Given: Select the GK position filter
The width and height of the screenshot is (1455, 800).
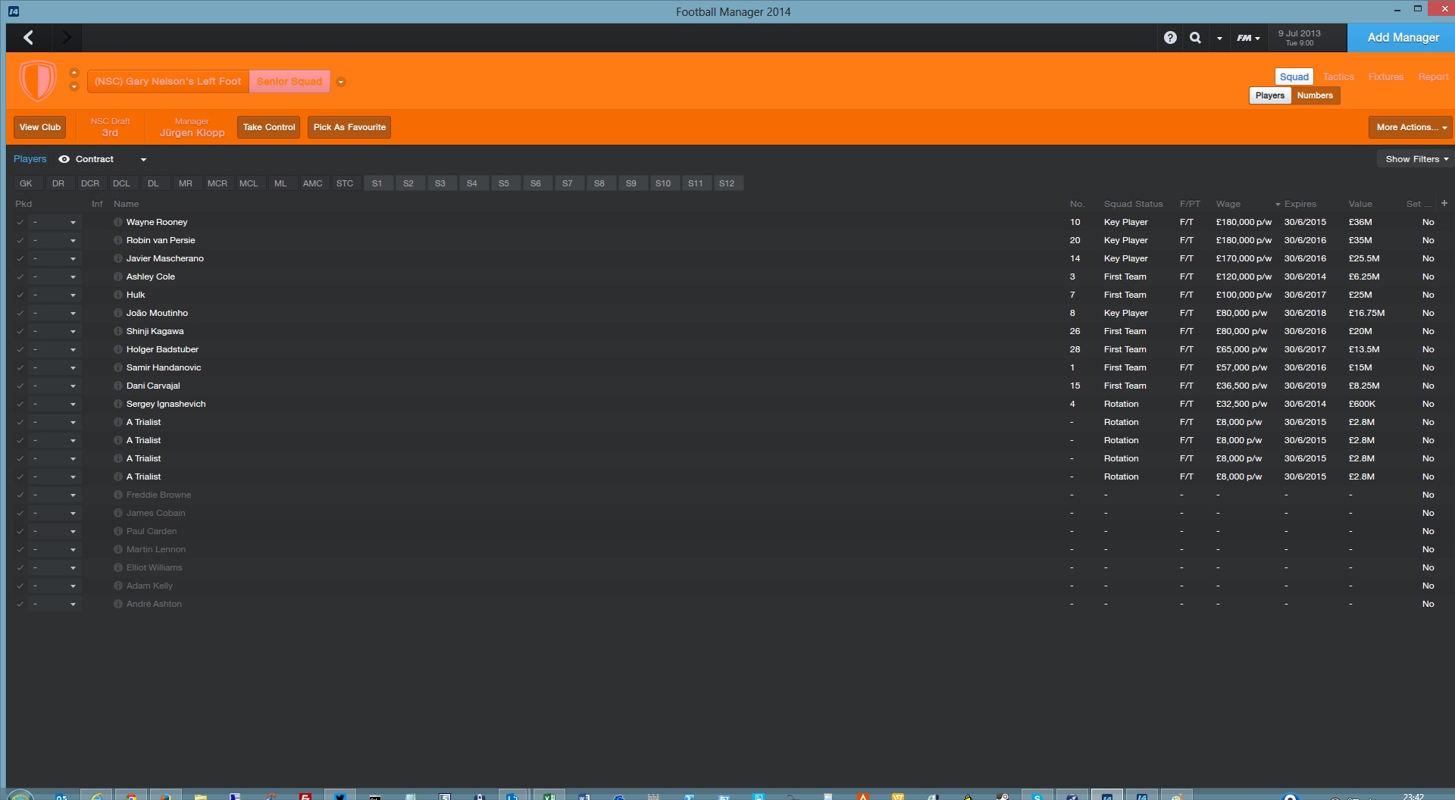Looking at the screenshot, I should point(26,183).
